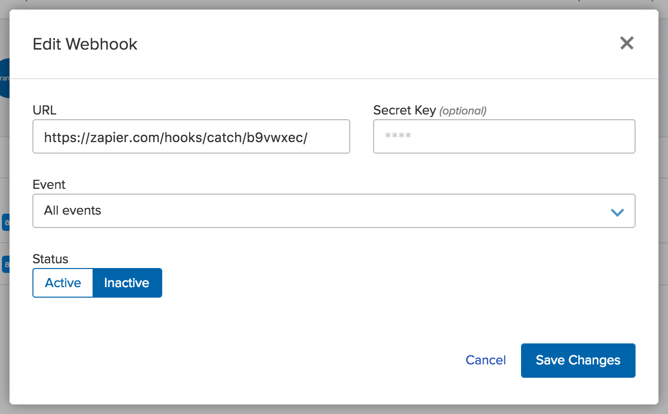The width and height of the screenshot is (668, 414).
Task: Click into the Secret Key field
Action: pos(504,137)
